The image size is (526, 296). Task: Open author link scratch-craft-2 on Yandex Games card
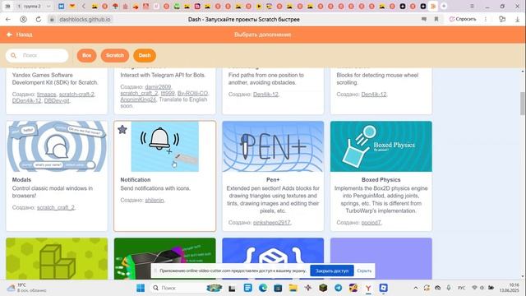(x=76, y=95)
